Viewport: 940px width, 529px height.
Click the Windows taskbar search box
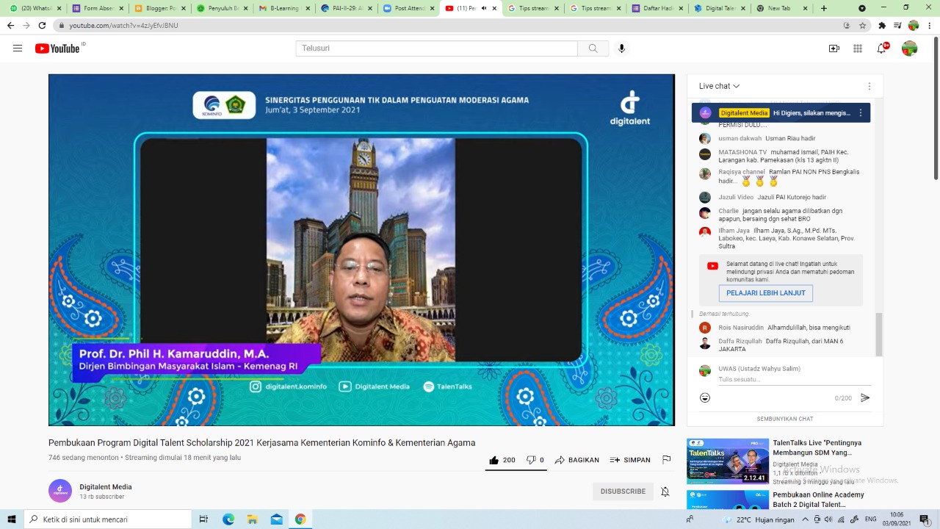click(x=108, y=519)
